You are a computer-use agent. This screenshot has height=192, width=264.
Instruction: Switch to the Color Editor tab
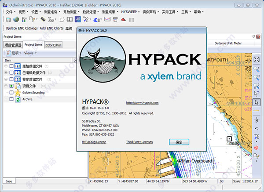tap(53, 45)
